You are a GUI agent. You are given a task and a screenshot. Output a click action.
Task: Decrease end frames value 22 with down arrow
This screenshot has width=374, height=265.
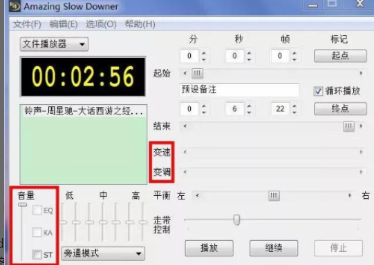click(x=294, y=112)
